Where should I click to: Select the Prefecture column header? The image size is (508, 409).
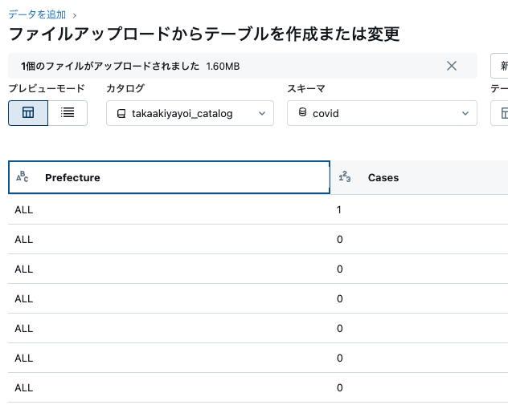click(169, 177)
